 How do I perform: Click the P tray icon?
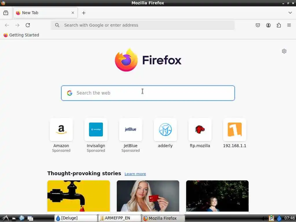(271, 218)
